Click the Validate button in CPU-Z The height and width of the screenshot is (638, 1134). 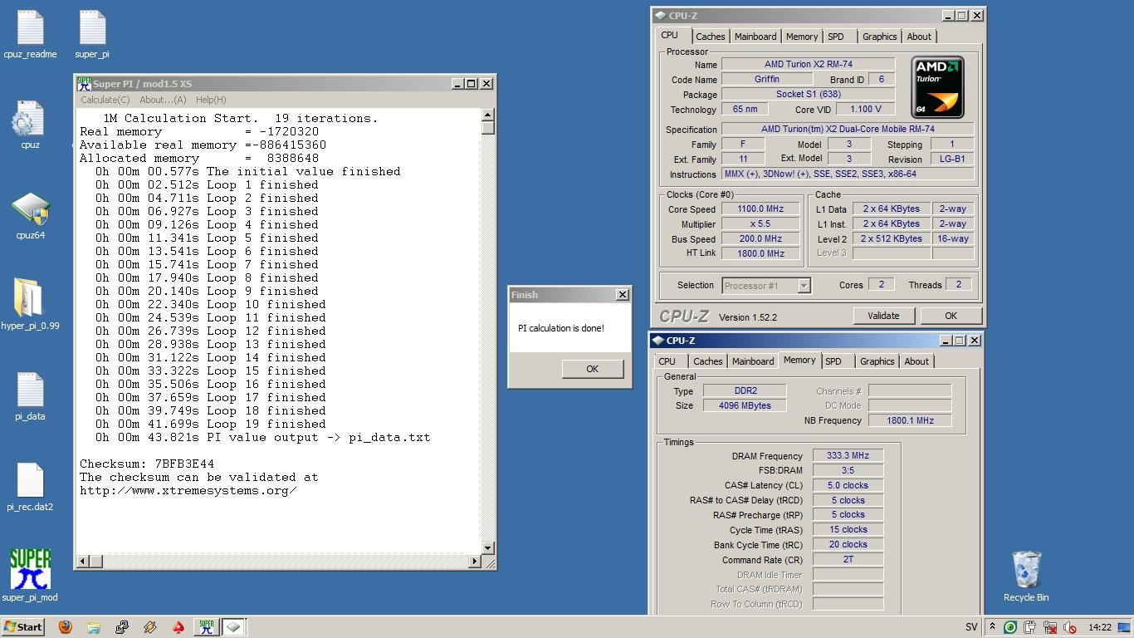click(x=883, y=316)
